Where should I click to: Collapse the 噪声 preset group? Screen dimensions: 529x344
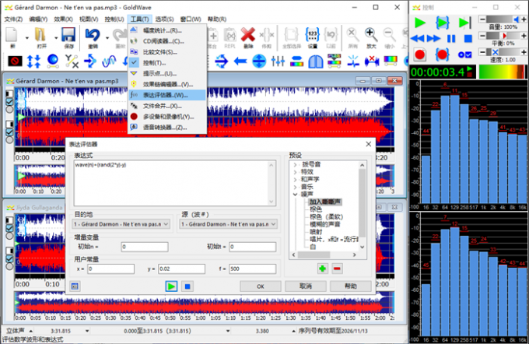click(x=295, y=194)
